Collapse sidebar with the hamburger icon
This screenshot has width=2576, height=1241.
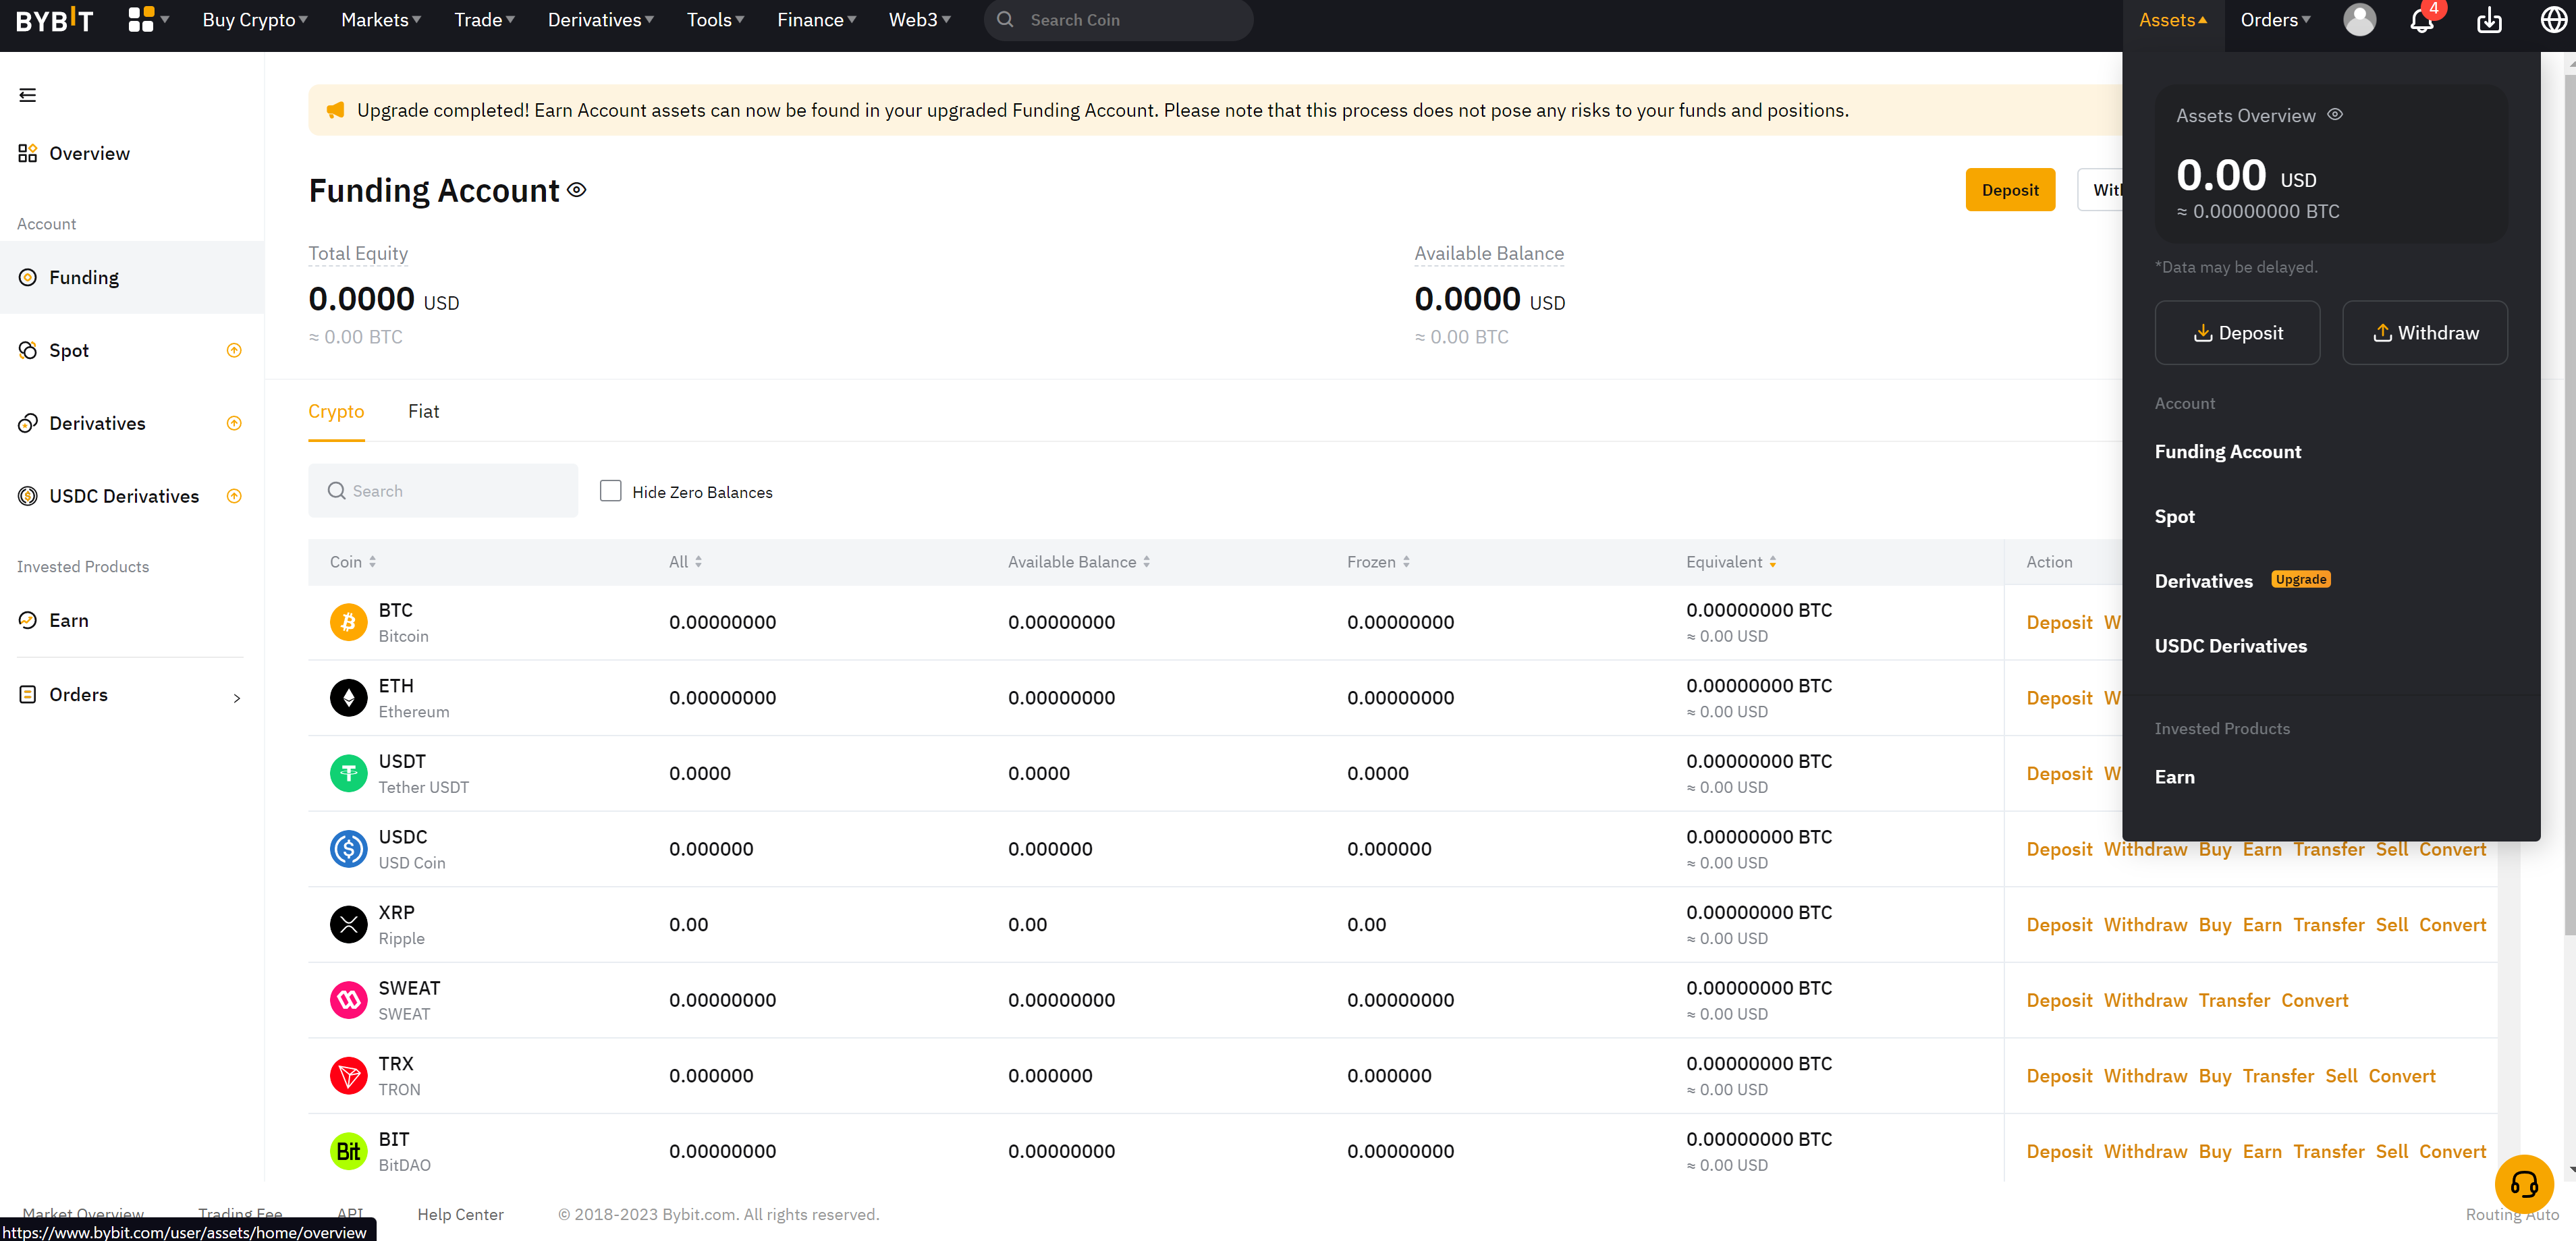pyautogui.click(x=28, y=95)
